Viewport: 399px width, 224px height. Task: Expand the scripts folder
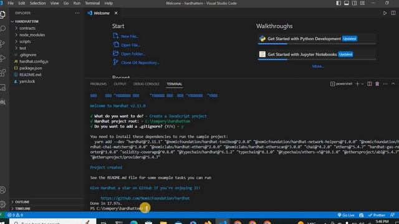pyautogui.click(x=47, y=42)
